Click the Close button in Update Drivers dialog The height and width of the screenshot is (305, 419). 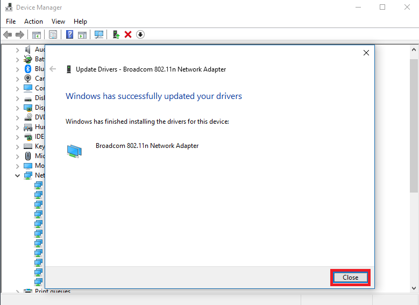(350, 278)
